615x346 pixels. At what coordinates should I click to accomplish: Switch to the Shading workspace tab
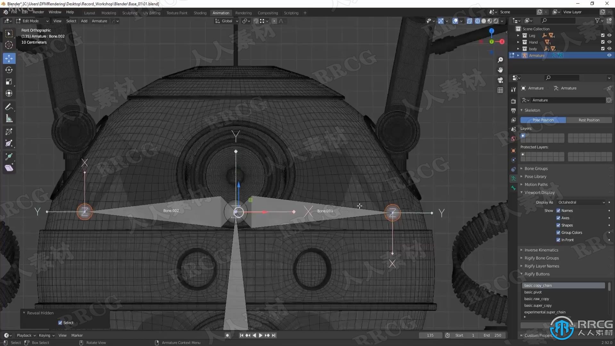[x=200, y=13]
